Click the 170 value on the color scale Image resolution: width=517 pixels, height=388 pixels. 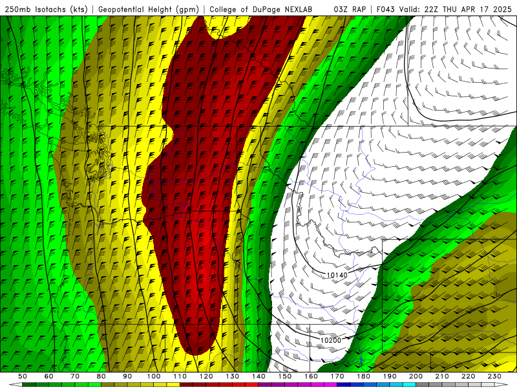click(x=337, y=376)
